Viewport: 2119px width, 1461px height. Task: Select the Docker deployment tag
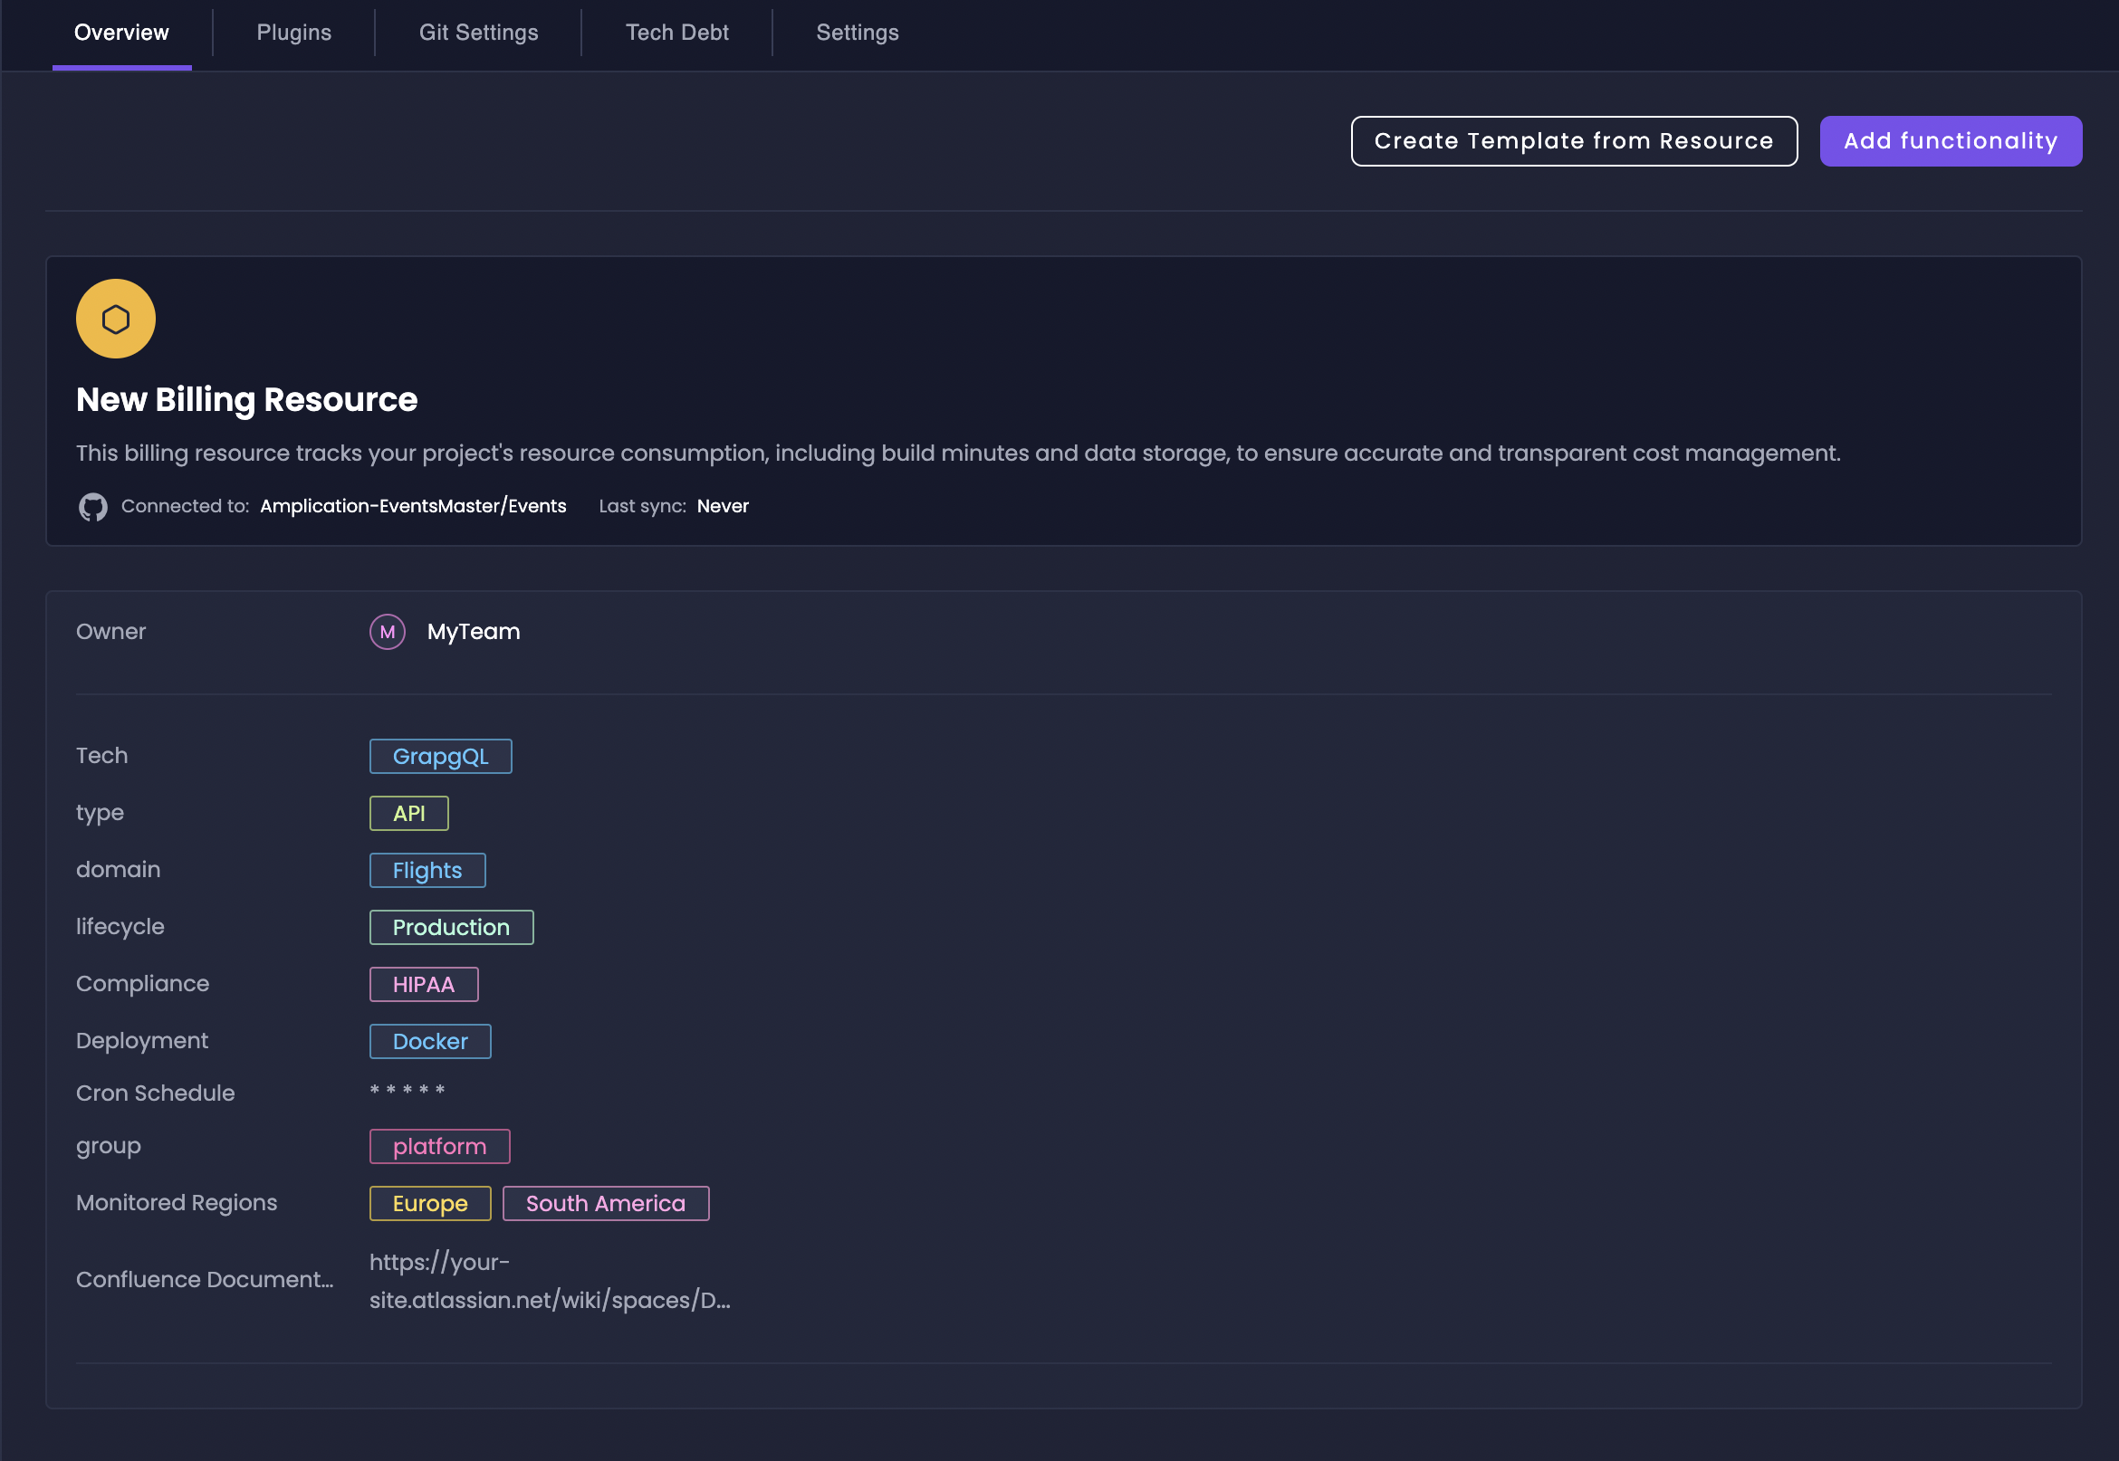pos(429,1041)
